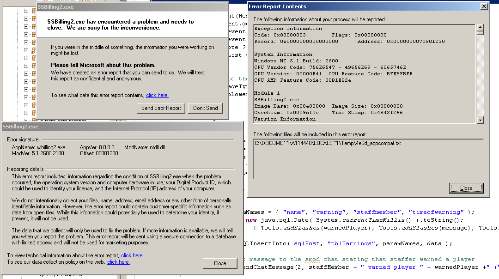Click the Don't Send button

(x=205, y=108)
